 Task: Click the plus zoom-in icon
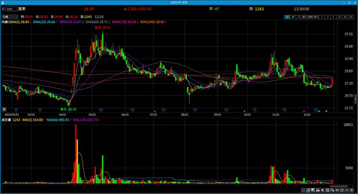pos(352,190)
